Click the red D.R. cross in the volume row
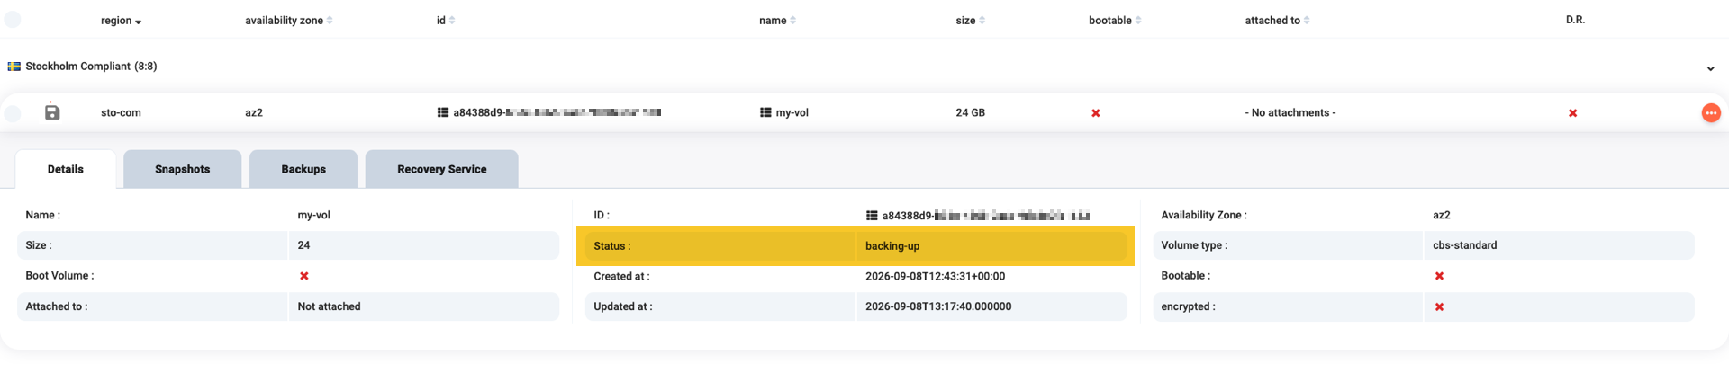 [x=1573, y=113]
